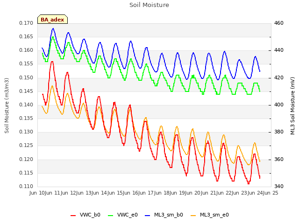Viewport: 299px width, 224px height.
Task: Click the 0.120 left axis value
Action: 26,159
